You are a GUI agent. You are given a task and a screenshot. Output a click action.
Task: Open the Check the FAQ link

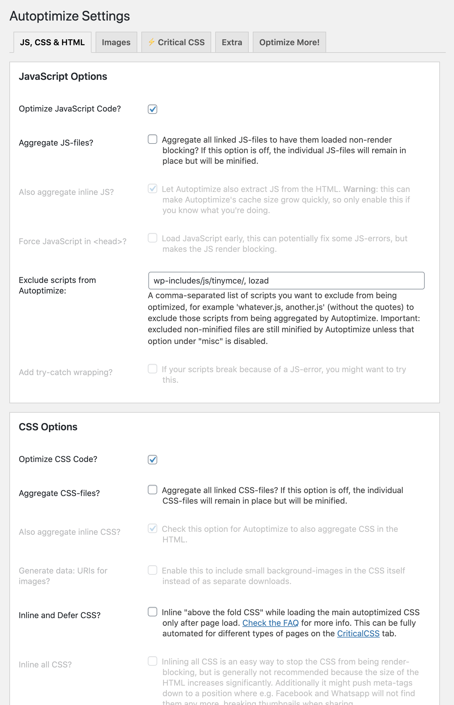(x=270, y=623)
